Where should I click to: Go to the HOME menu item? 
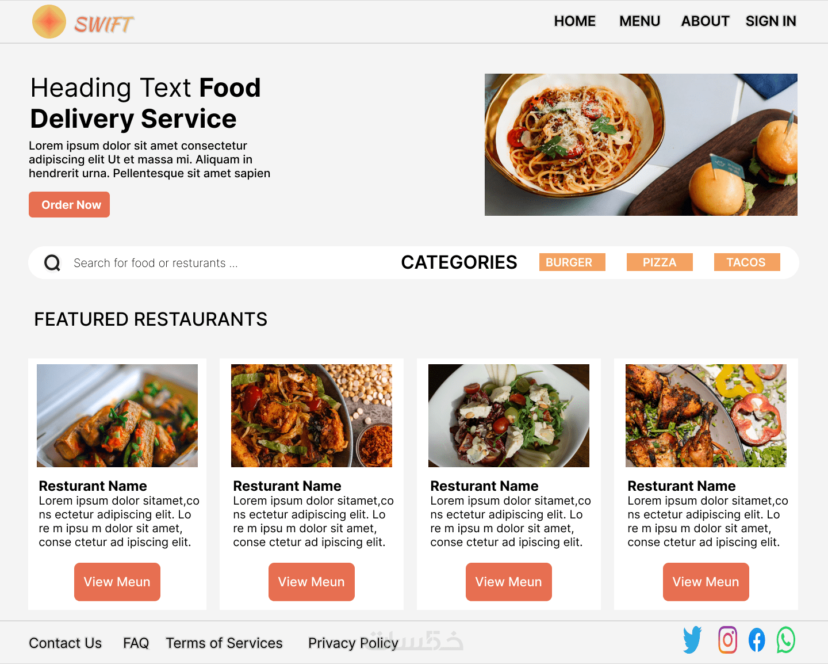tap(574, 21)
